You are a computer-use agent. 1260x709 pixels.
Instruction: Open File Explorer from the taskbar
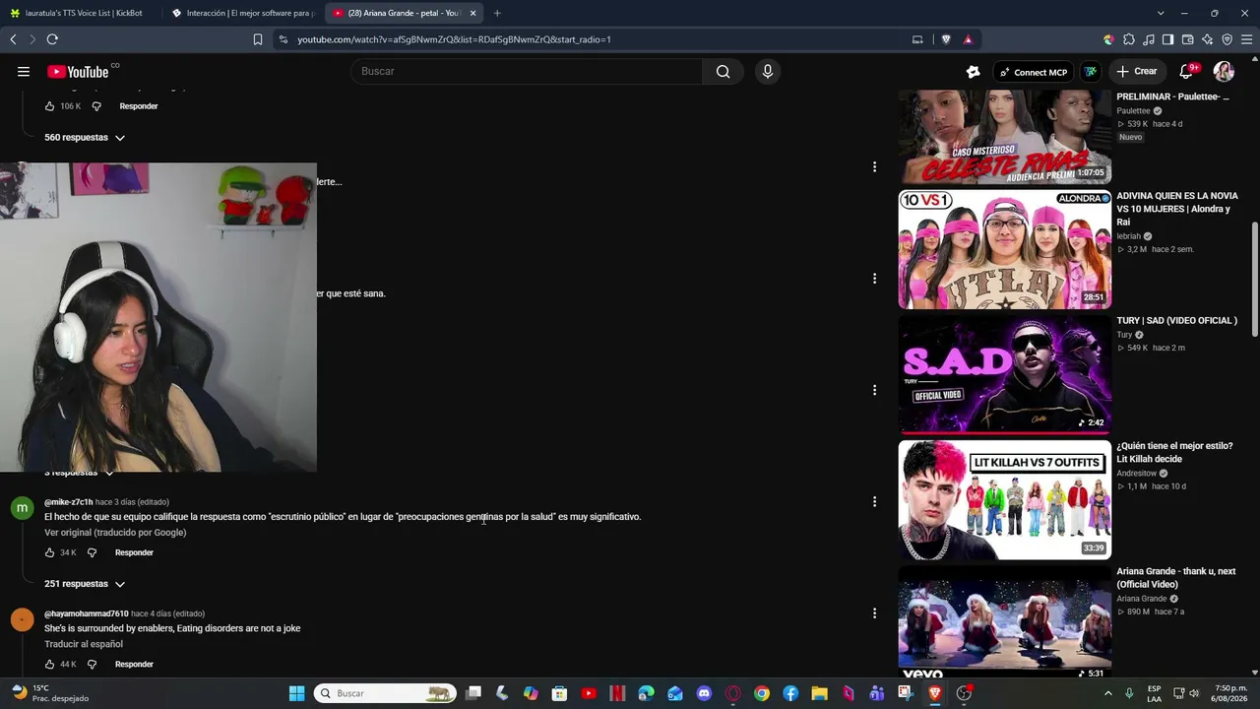[x=819, y=693]
